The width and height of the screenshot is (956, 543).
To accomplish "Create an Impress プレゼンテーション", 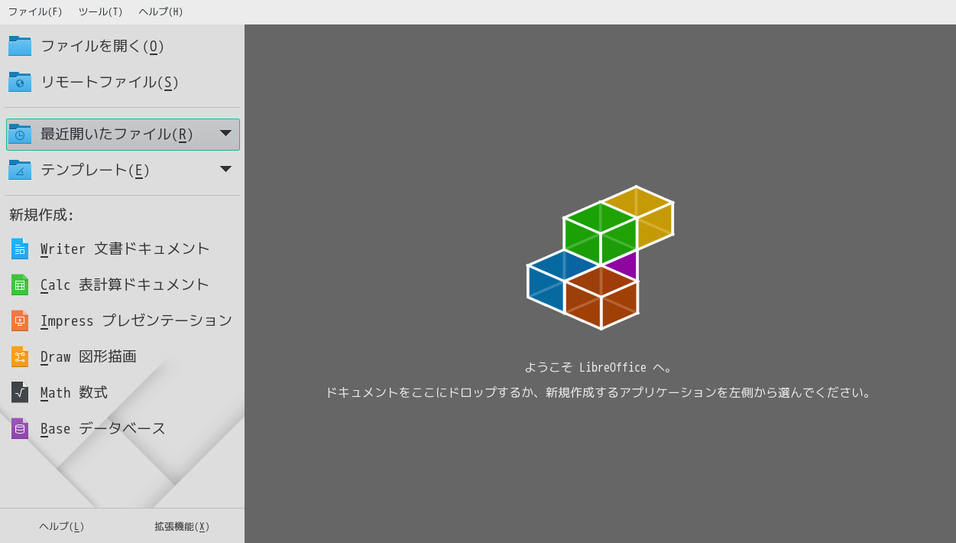I will [x=136, y=320].
